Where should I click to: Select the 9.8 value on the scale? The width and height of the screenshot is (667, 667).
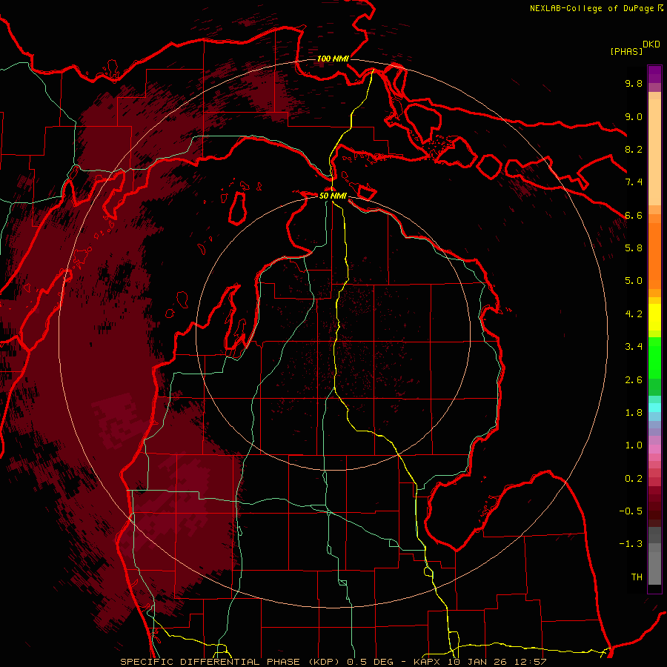click(634, 83)
